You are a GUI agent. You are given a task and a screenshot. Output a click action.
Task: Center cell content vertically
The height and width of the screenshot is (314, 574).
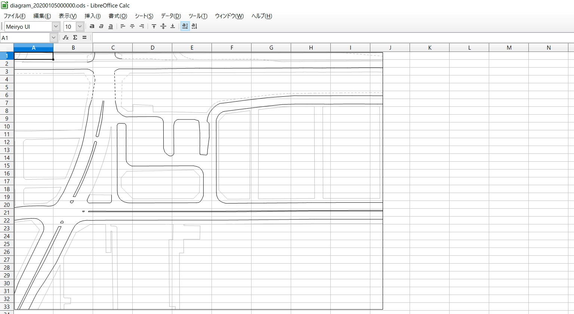163,26
